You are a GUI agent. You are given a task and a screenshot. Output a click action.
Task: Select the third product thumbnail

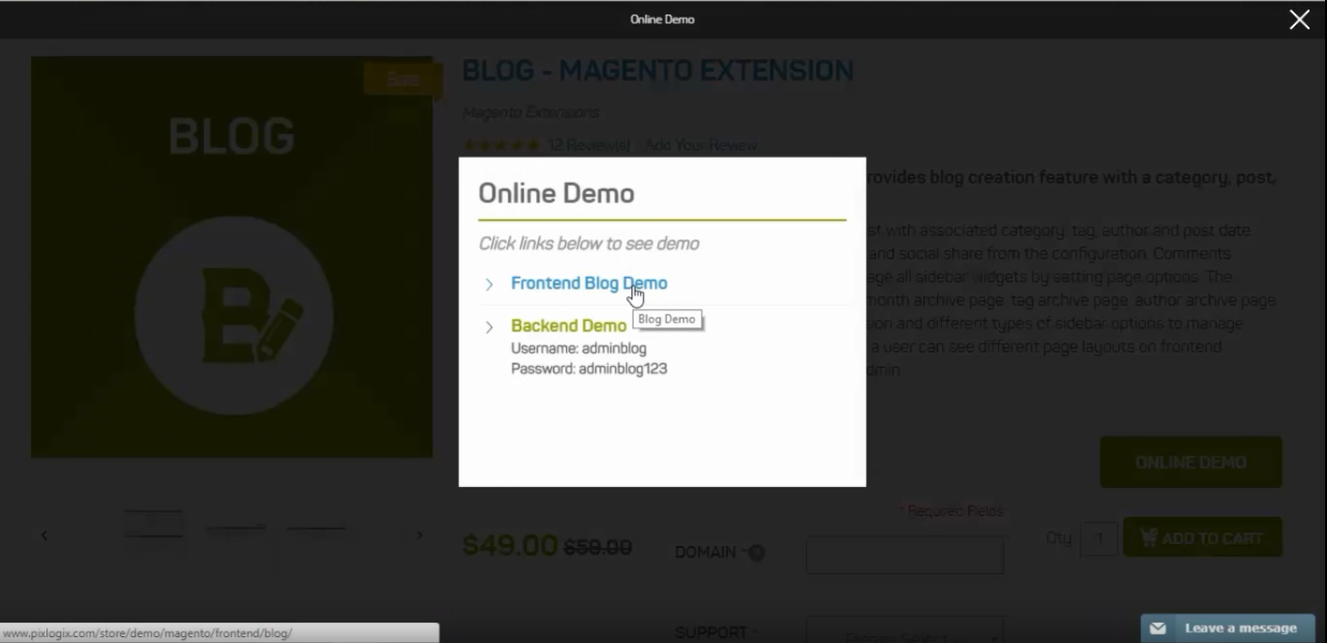[x=317, y=528]
